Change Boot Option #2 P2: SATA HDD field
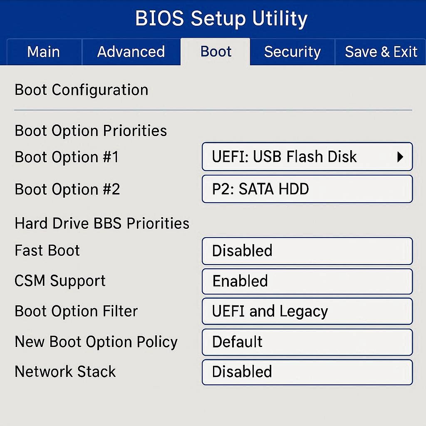The width and height of the screenshot is (426, 426). pyautogui.click(x=307, y=189)
